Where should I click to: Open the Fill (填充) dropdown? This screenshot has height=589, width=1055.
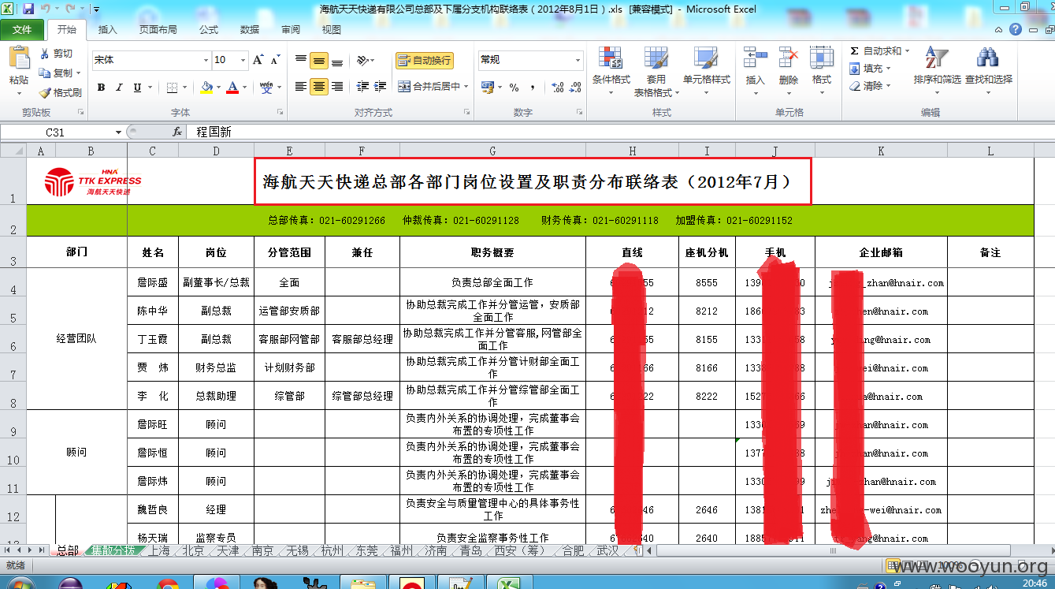tap(871, 69)
